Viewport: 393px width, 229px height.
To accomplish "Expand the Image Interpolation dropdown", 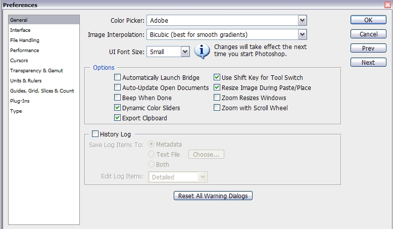I will [302, 35].
